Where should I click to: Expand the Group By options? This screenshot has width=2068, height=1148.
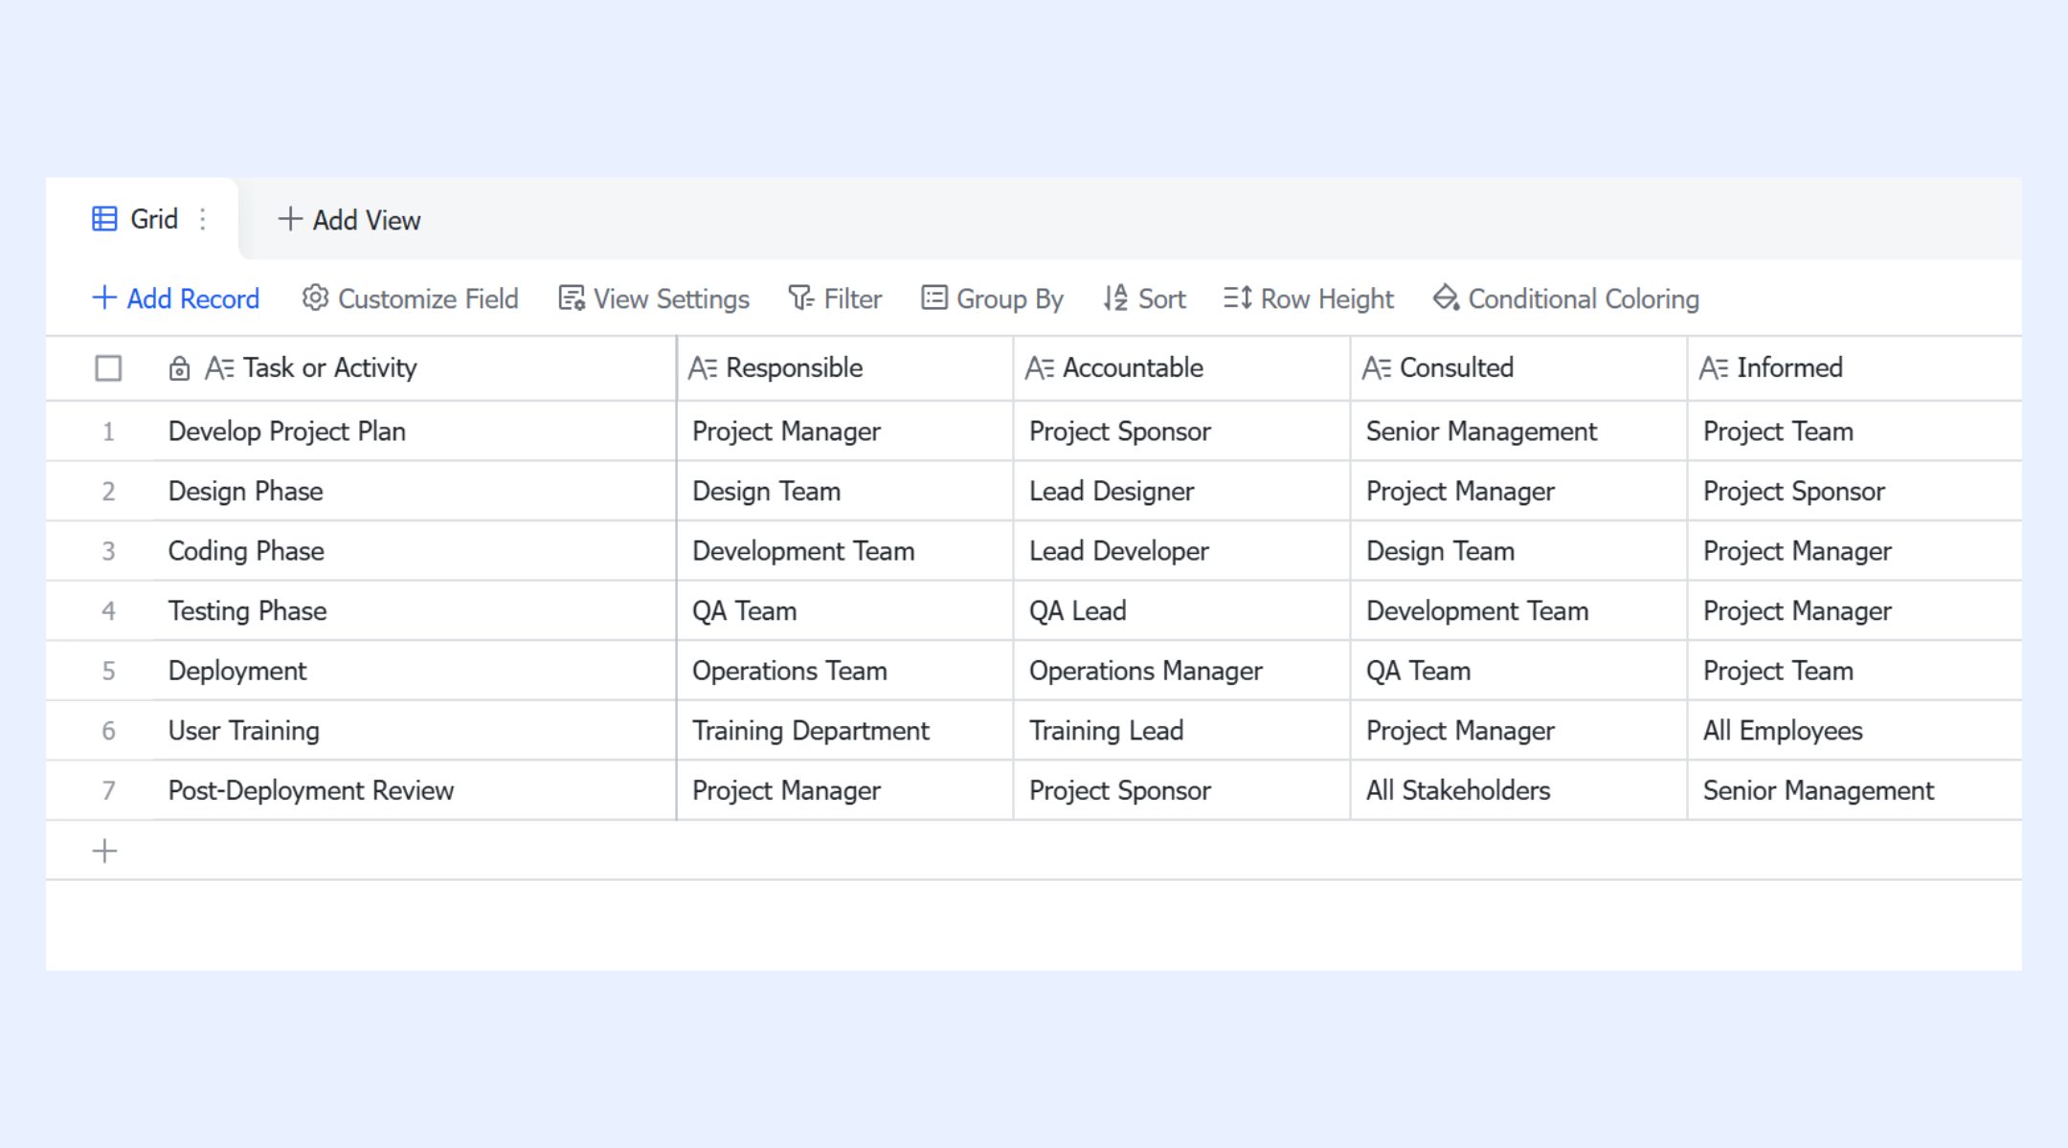(x=992, y=298)
